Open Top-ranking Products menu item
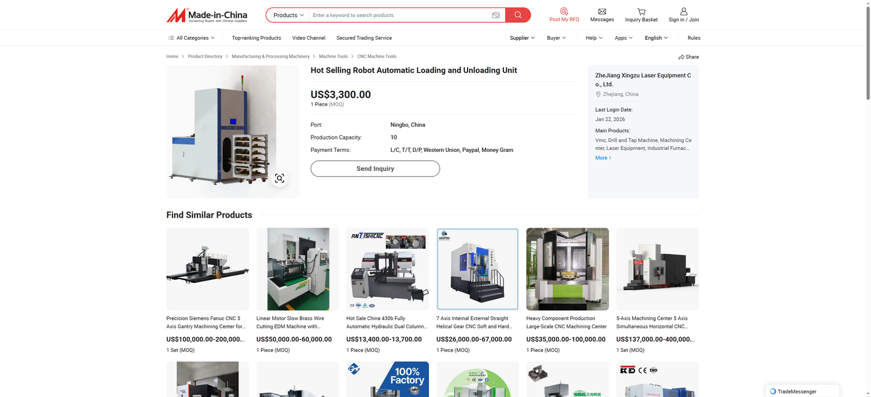 [x=256, y=38]
